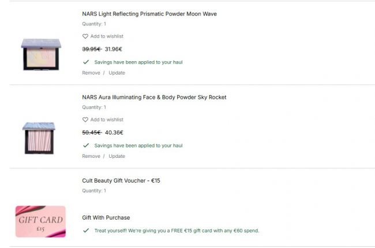Click 'Add to wishlist' text for Moon Wave
Image resolution: width=375 pixels, height=248 pixels.
pos(107,36)
